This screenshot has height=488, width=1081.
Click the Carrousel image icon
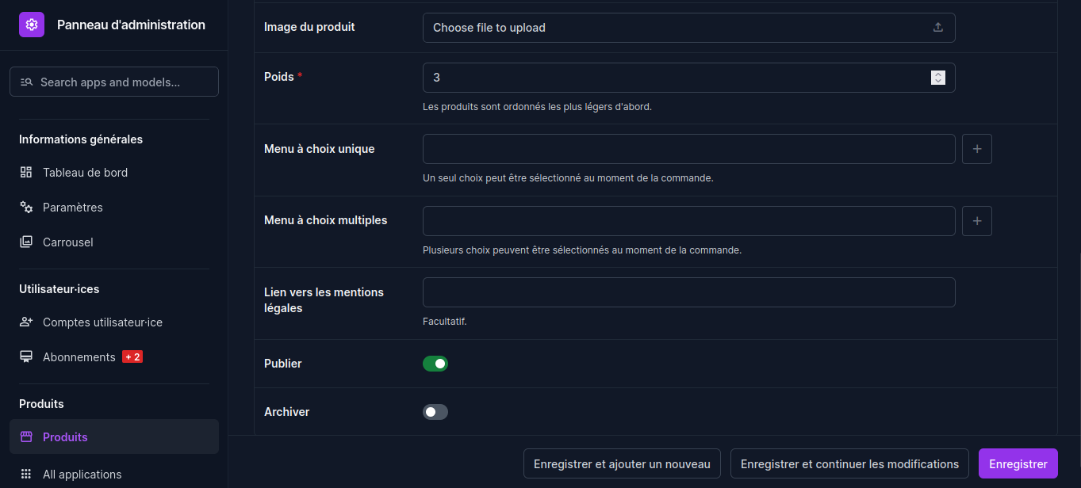tap(26, 242)
